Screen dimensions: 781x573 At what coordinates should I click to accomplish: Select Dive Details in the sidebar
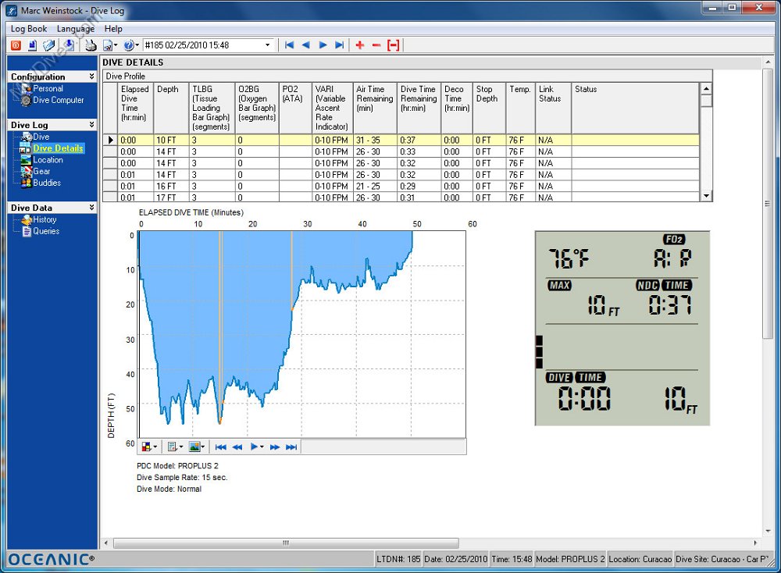pos(59,148)
